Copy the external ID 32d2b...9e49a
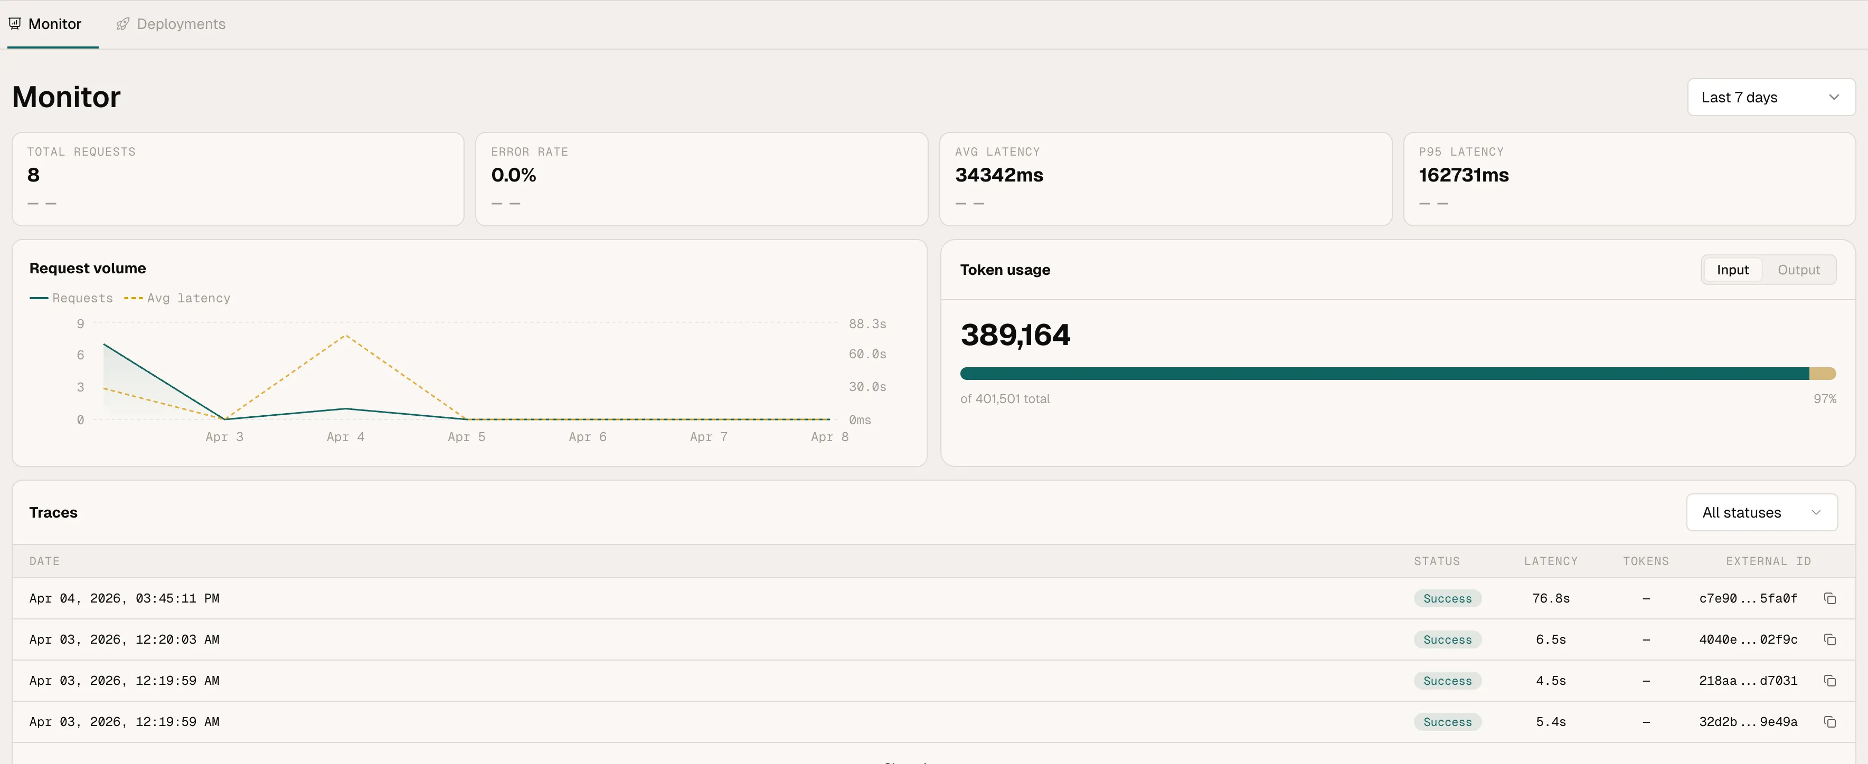 point(1831,722)
